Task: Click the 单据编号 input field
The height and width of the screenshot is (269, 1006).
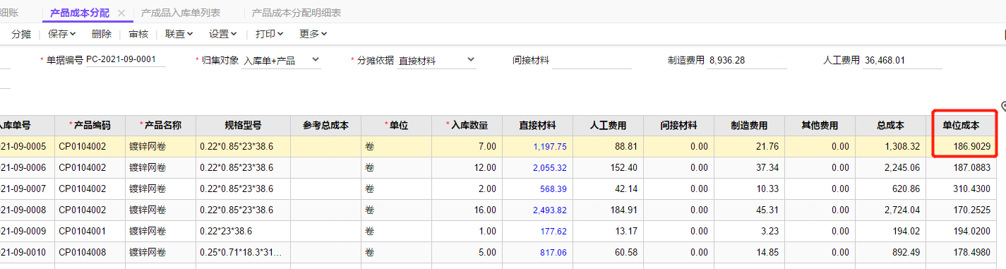Action: pyautogui.click(x=126, y=60)
